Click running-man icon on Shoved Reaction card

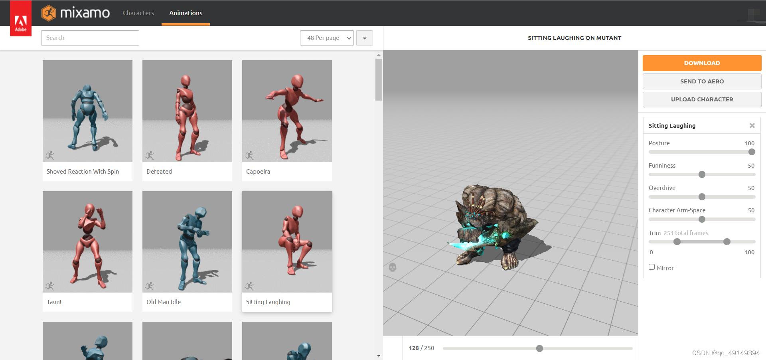(x=50, y=155)
